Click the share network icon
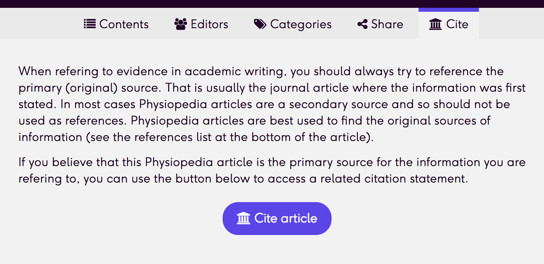The image size is (544, 264). point(363,24)
